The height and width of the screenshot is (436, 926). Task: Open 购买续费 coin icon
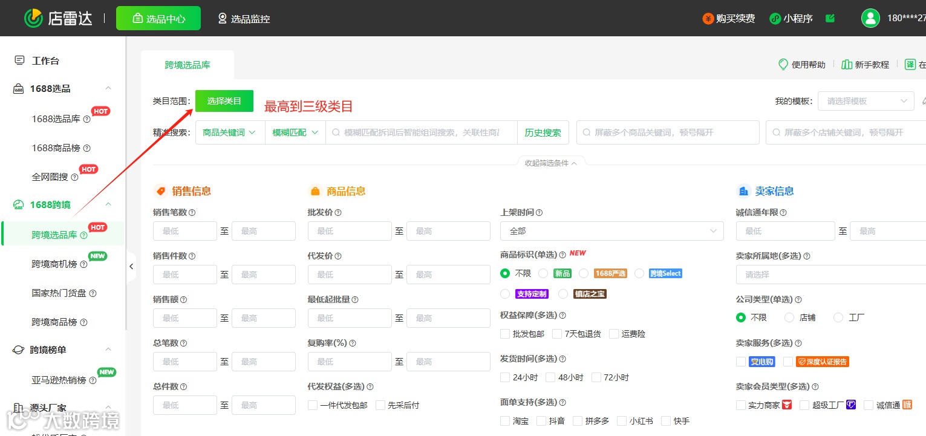pyautogui.click(x=708, y=19)
